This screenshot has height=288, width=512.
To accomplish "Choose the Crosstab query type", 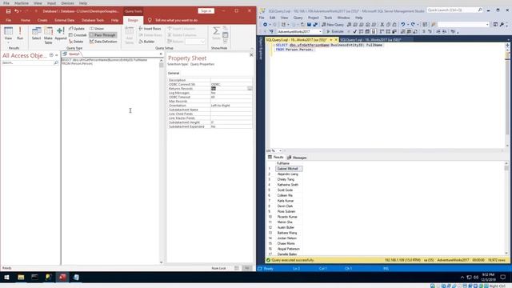I will (x=78, y=35).
